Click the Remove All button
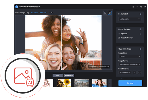Screen dimensions: 148x100 (x=69, y=75)
